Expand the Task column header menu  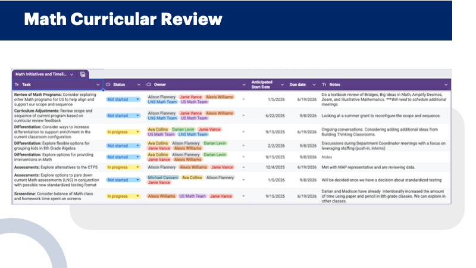click(98, 85)
